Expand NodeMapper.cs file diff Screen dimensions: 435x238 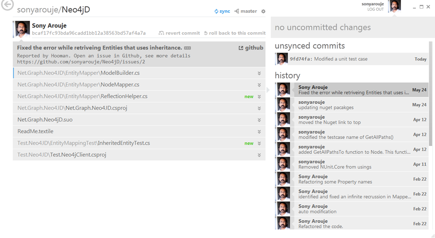pos(259,85)
